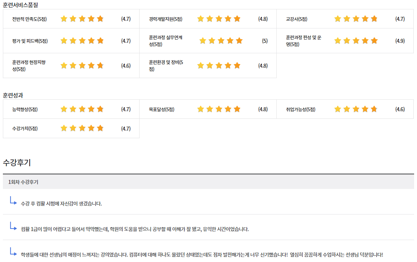This screenshot has width=417, height=262.
Task: Click the first star of 전반적 만족도 rating
Action: point(64,19)
